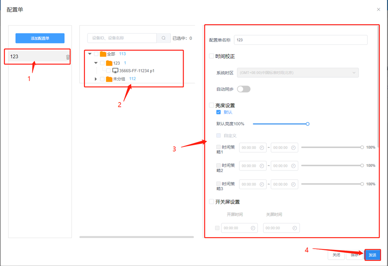The image size is (388, 266).
Task: Click the monitor icon for device 3566S-FF-11234
Action: (115, 71)
